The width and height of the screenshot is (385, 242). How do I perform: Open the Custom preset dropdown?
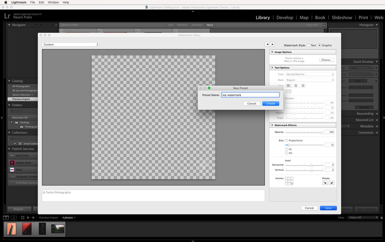click(71, 45)
